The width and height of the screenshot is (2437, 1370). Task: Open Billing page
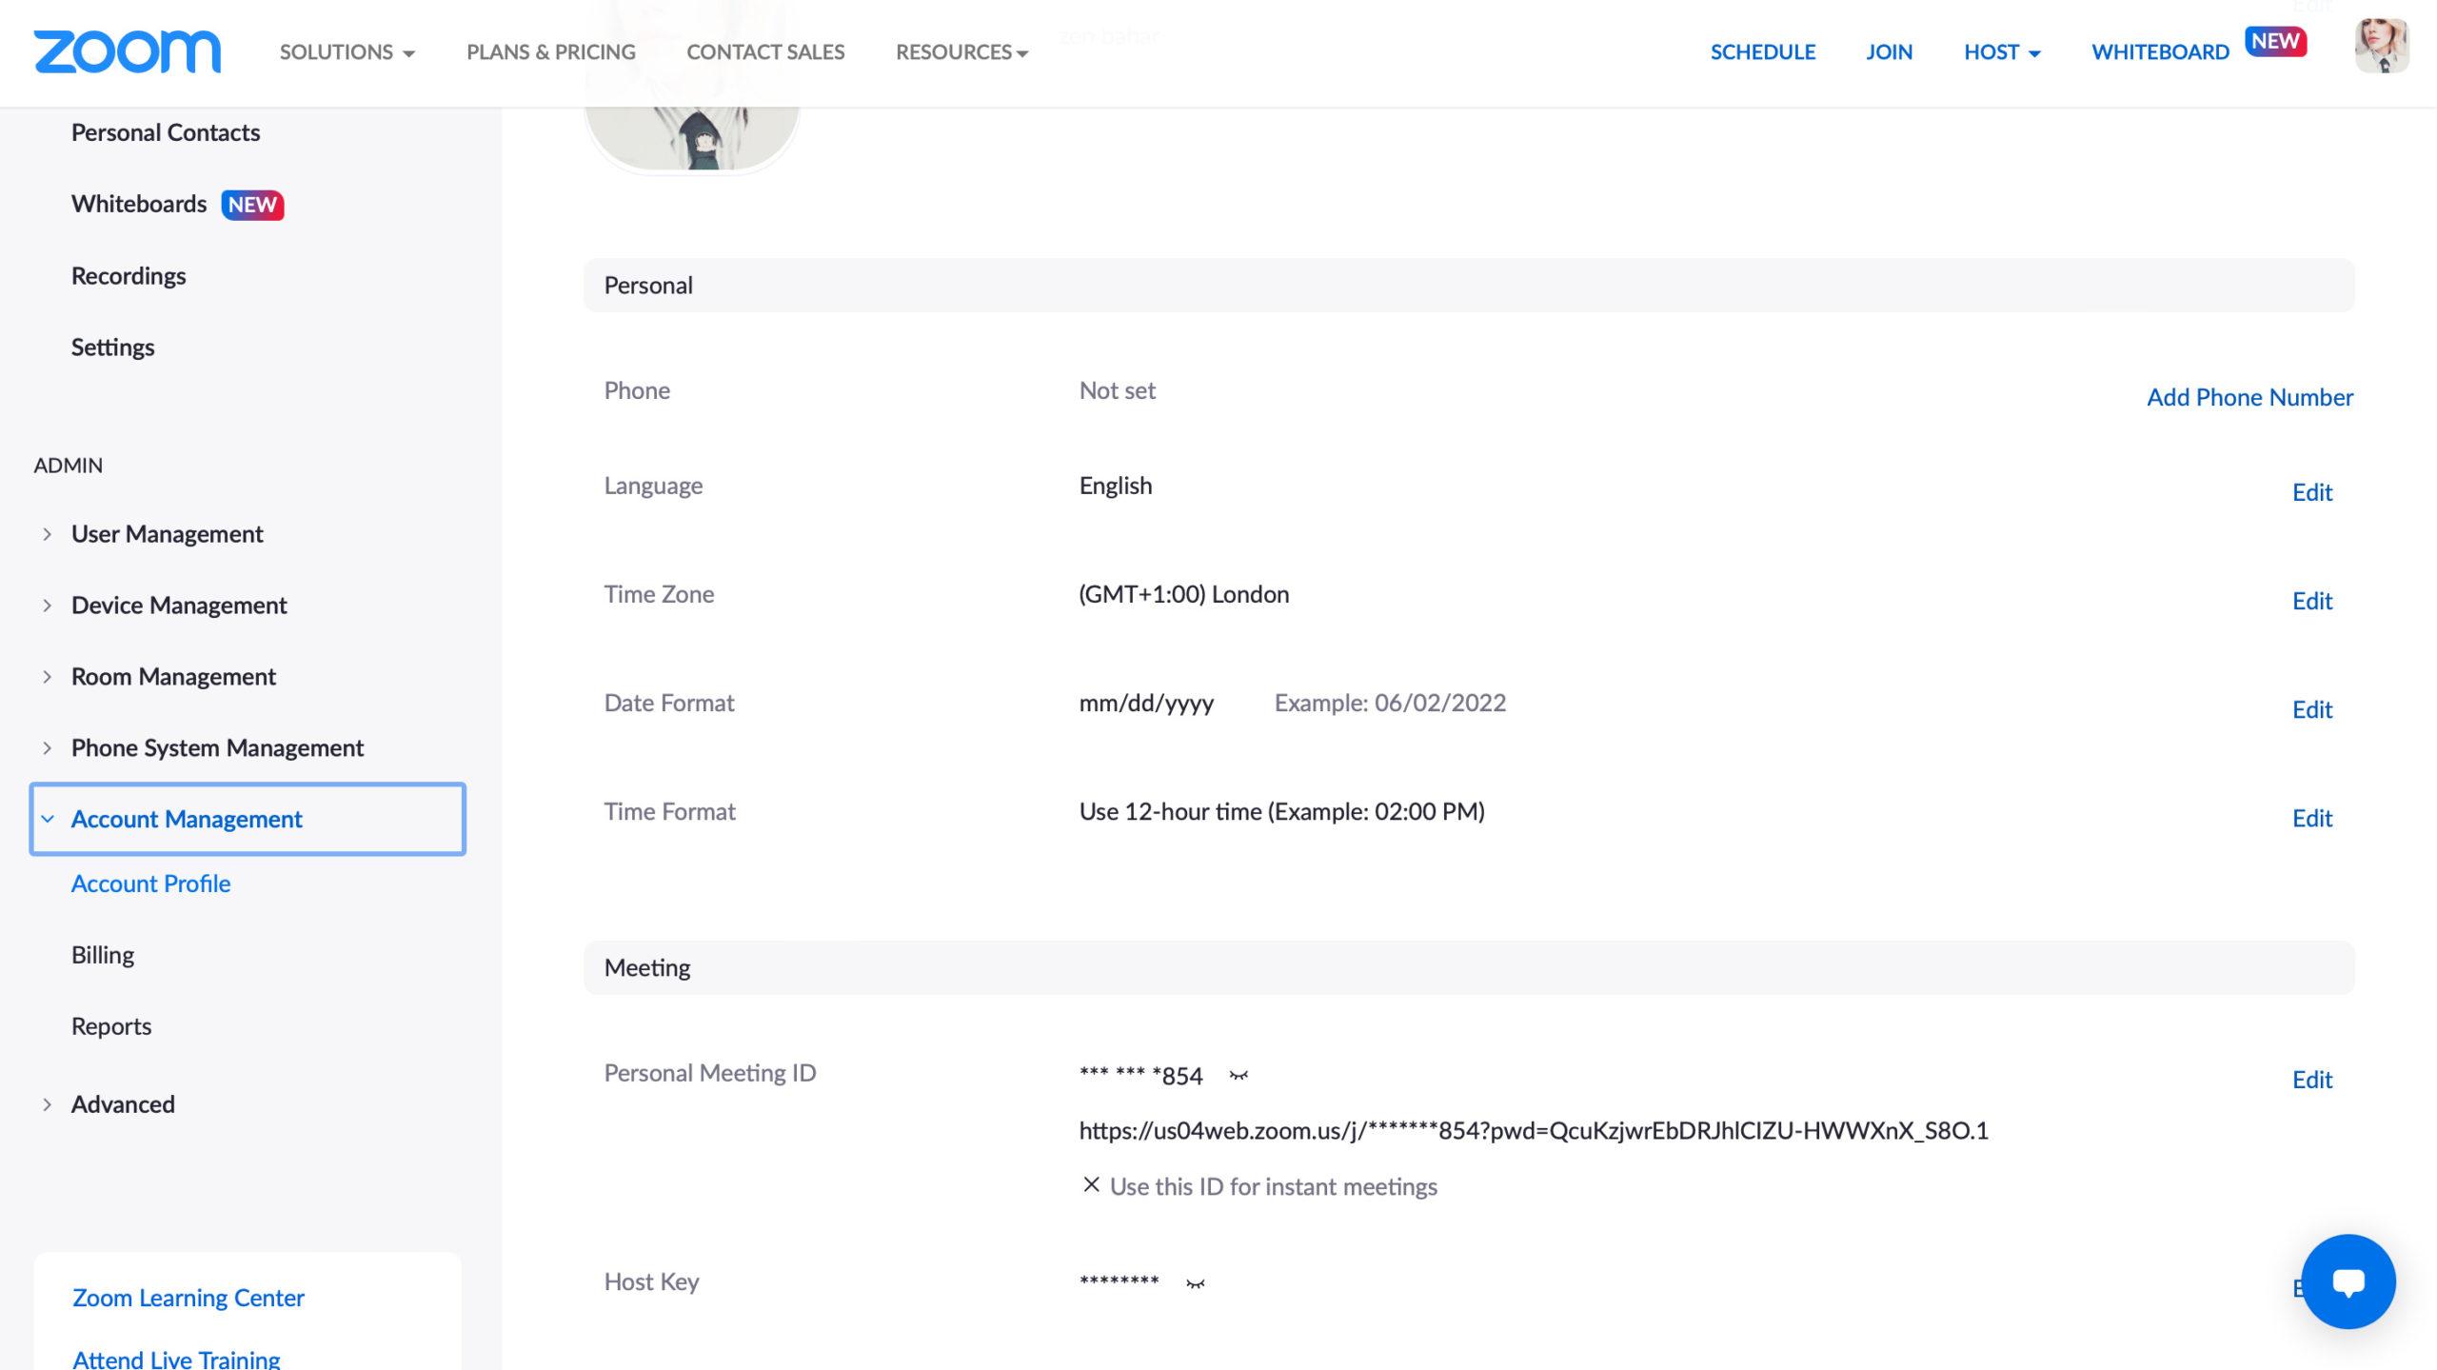tap(103, 955)
